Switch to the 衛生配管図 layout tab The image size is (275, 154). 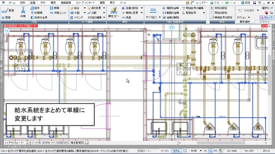tap(77, 143)
